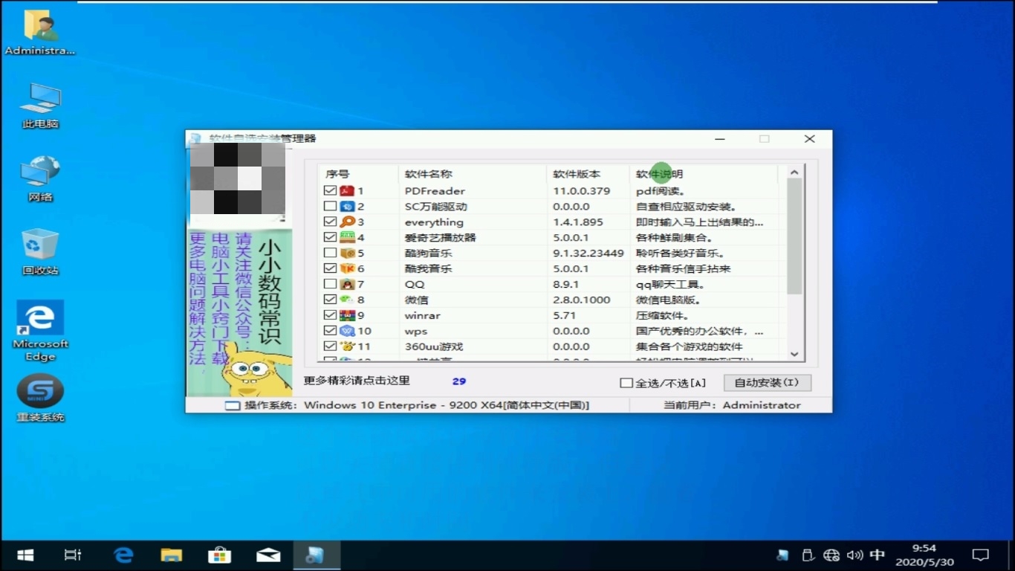The height and width of the screenshot is (571, 1015).
Task: Click the 中 input language indicator in taskbar
Action: click(x=878, y=555)
